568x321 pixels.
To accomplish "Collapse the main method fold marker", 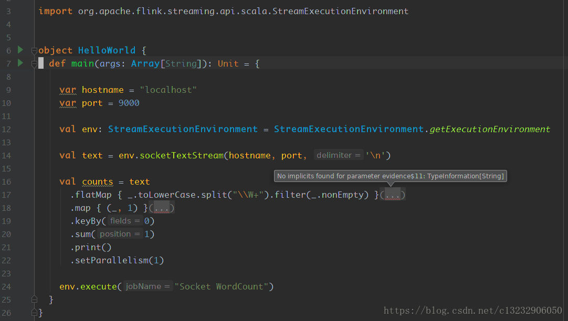I will pyautogui.click(x=34, y=64).
